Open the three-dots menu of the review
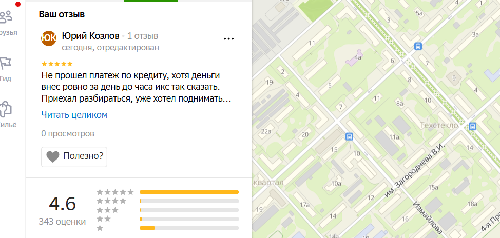 pos(228,39)
